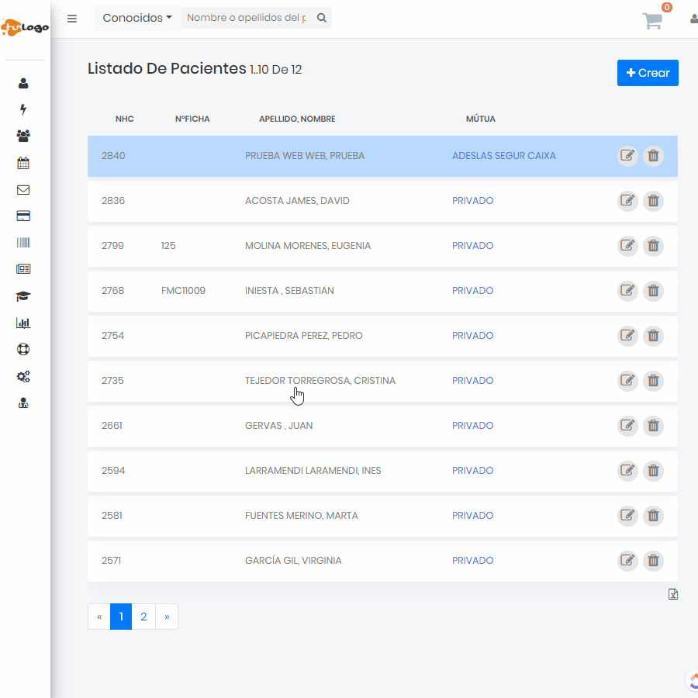Click the patient (user) icon in sidebar
The image size is (698, 698).
tap(23, 83)
